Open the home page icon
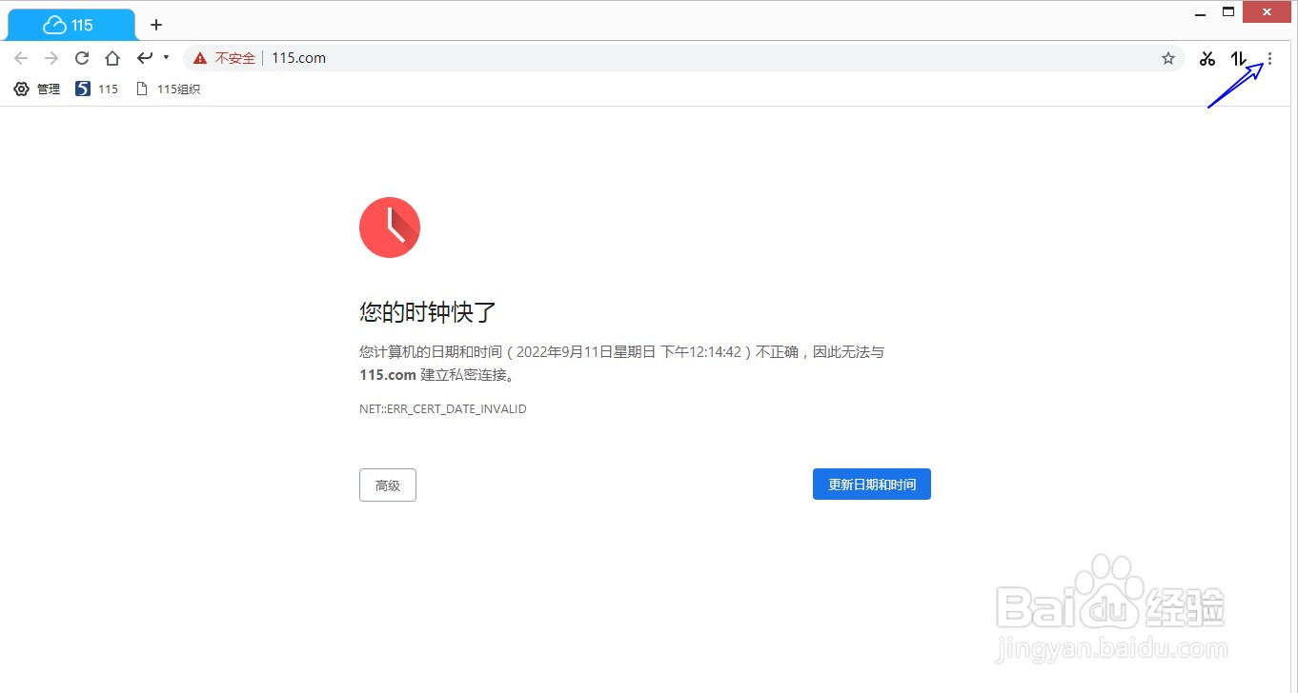The height and width of the screenshot is (693, 1298). [x=112, y=58]
